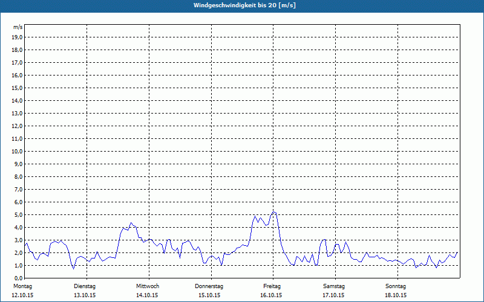The image size is (484, 302).
Task: Select the 6,0 axis value
Action: click(19, 202)
